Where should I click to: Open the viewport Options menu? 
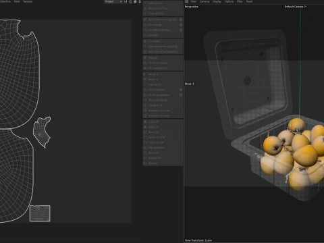[229, 1]
